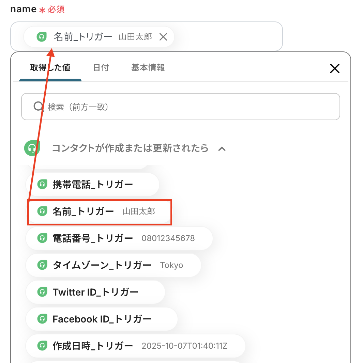Close the value picker panel
The width and height of the screenshot is (362, 363).
click(x=335, y=69)
